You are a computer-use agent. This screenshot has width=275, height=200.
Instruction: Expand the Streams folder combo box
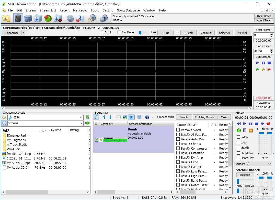tap(82, 123)
